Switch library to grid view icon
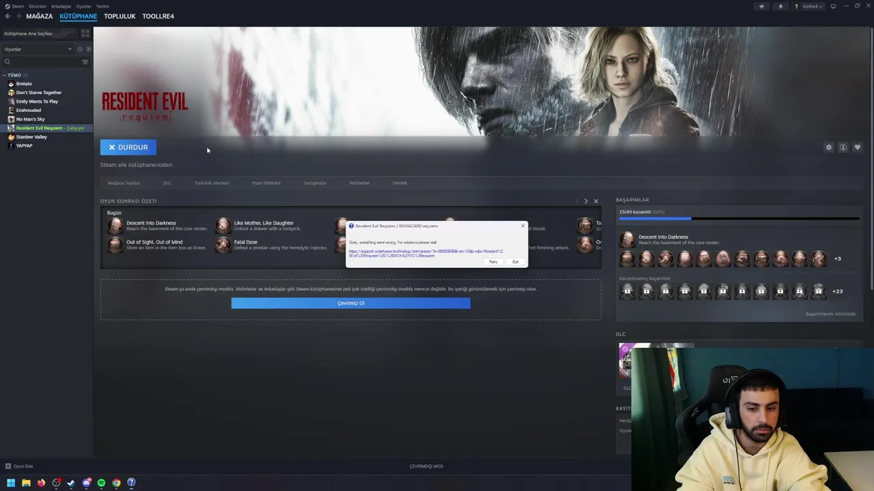Viewport: 874px width, 491px height. point(85,33)
